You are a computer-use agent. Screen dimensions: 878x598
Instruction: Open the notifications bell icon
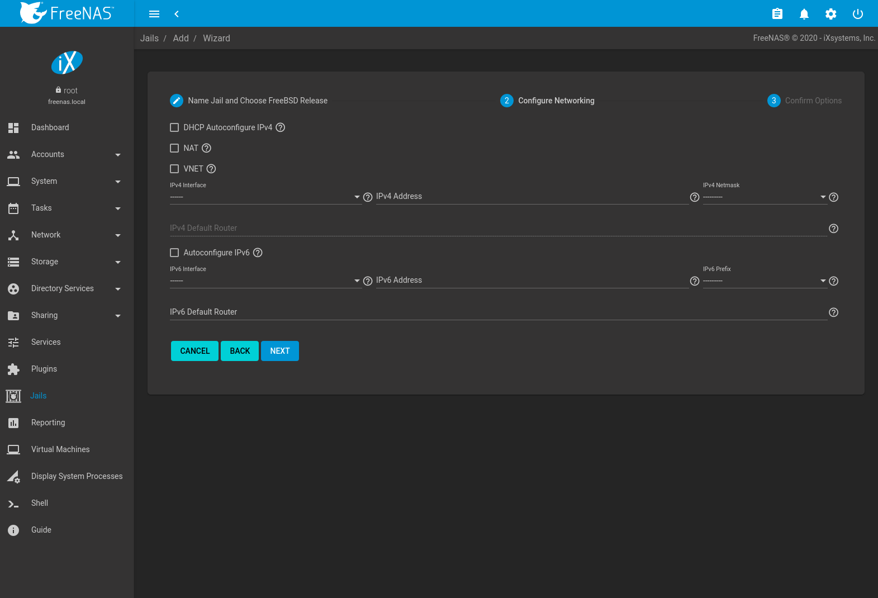pos(804,14)
